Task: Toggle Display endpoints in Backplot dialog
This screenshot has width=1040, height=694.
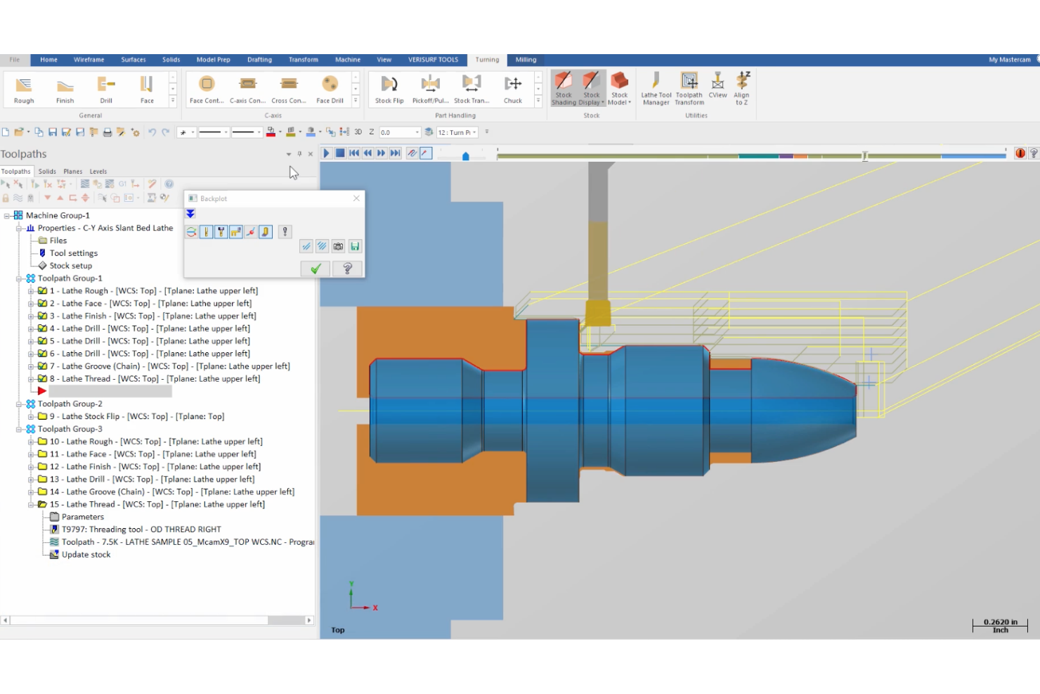Action: (250, 231)
